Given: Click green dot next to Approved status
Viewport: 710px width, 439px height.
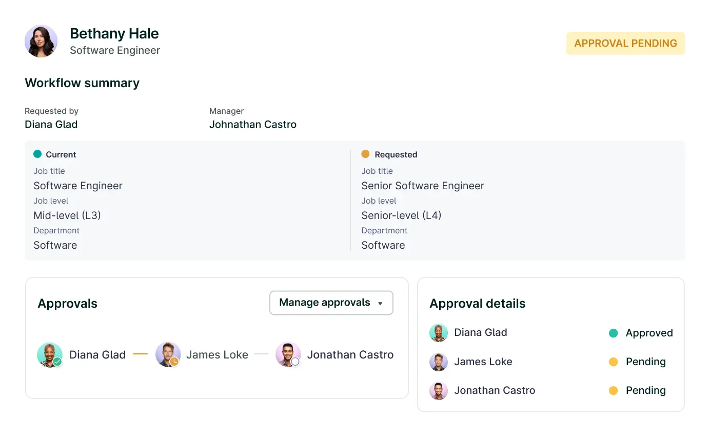Looking at the screenshot, I should point(613,333).
